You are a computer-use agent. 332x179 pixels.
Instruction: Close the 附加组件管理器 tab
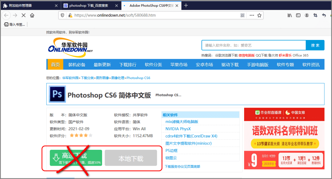click(56, 6)
